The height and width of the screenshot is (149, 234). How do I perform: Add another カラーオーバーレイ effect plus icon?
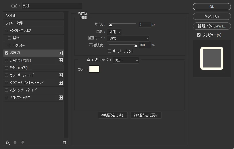(x=61, y=75)
